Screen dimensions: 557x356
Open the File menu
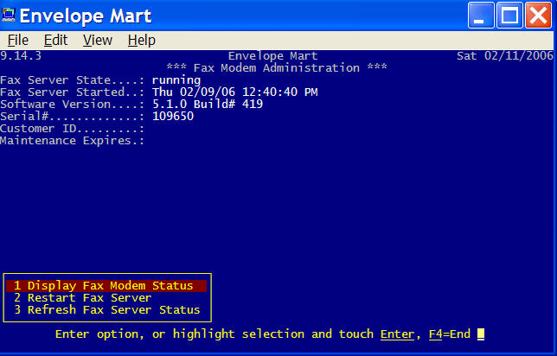(x=18, y=40)
